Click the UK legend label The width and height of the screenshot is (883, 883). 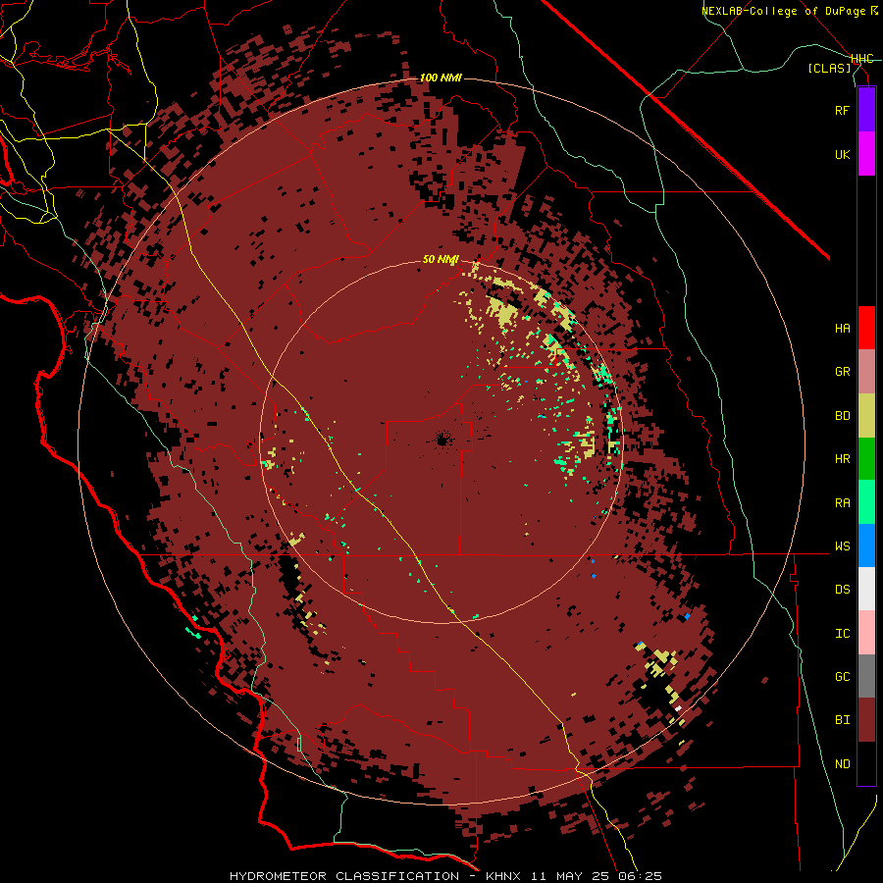pos(842,154)
